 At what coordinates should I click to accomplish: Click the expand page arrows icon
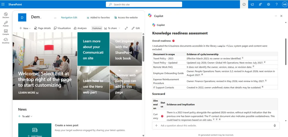pyautogui.click(x=126, y=28)
